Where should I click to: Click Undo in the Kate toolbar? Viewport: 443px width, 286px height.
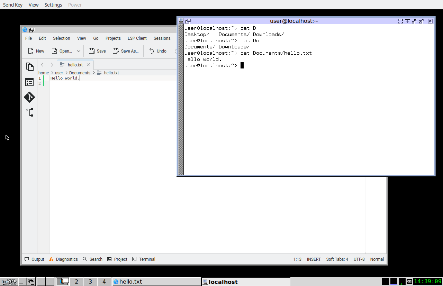click(x=157, y=51)
